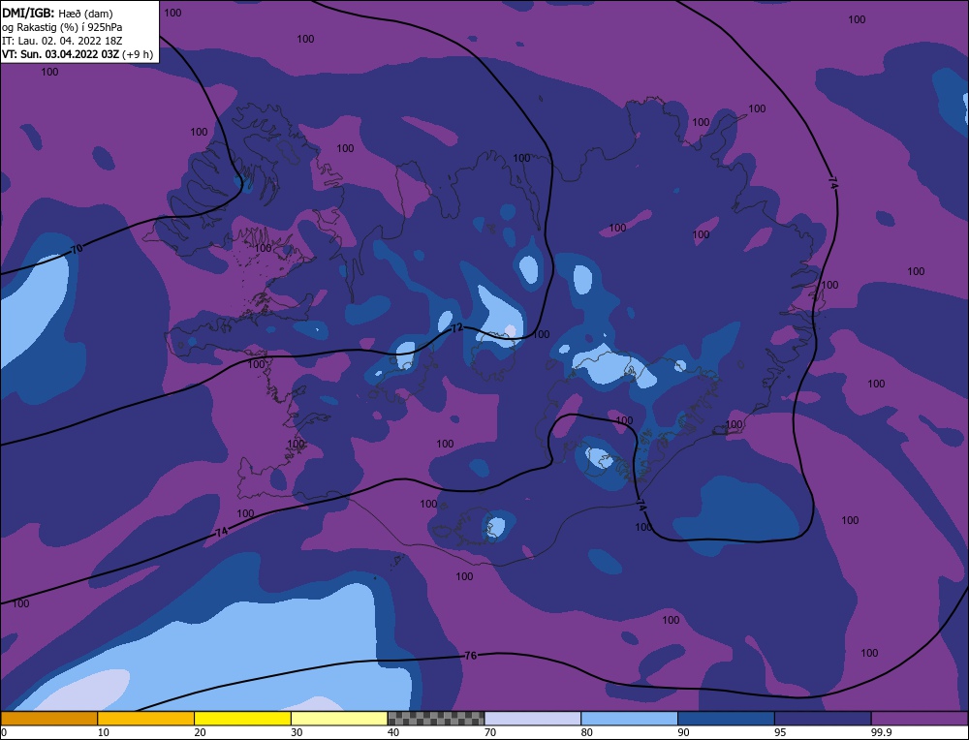Click the legend tick label "20"
Viewport: 969px width, 740px height.
(200, 732)
